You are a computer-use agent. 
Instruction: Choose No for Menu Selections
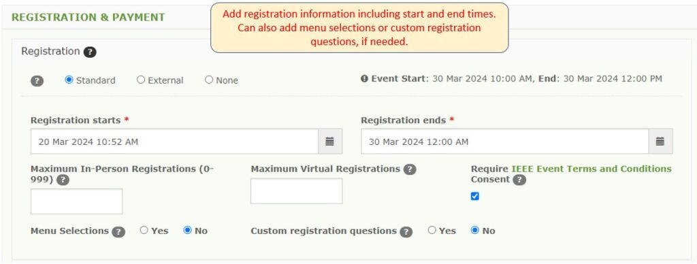[x=188, y=230]
